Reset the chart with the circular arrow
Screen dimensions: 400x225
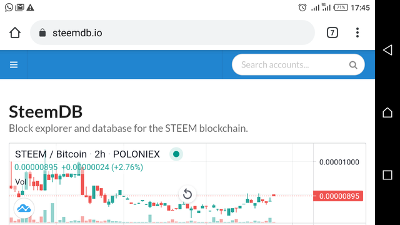click(187, 194)
